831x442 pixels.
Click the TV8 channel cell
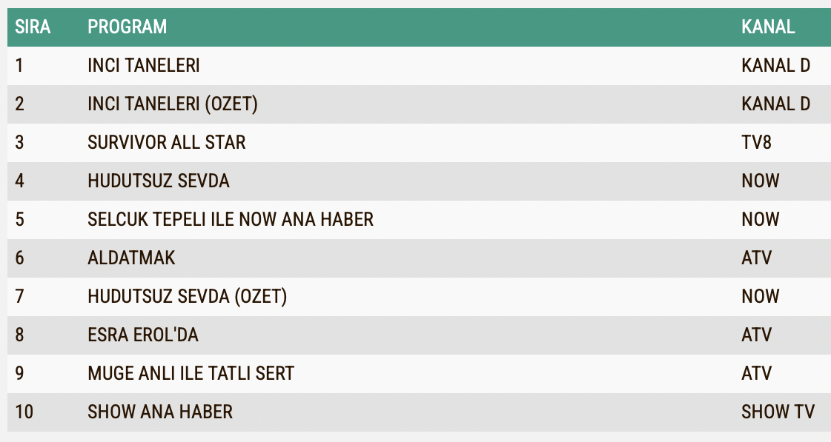[756, 142]
